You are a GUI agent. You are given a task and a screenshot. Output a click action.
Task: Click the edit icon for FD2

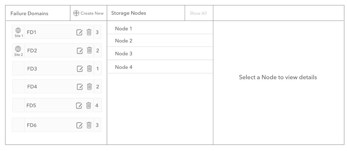(79, 50)
